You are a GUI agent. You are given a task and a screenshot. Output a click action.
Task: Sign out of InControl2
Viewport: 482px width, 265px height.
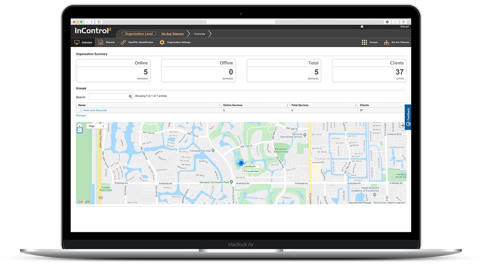point(404,26)
